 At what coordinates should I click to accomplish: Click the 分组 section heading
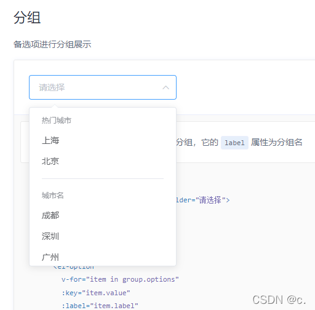click(x=27, y=18)
